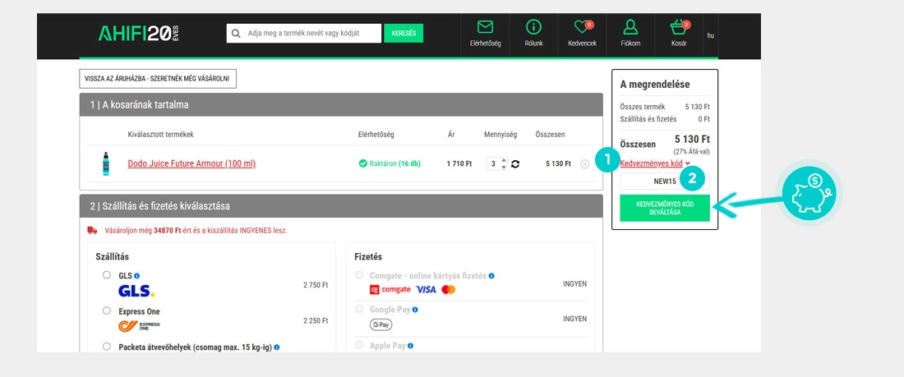The height and width of the screenshot is (377, 904).
Task: Click the 'Raktáron (16 db)' availability text
Action: pyautogui.click(x=394, y=163)
